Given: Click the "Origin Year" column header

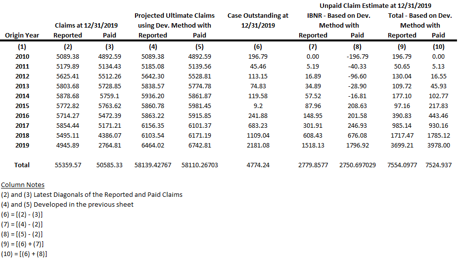Looking at the screenshot, I should pyautogui.click(x=22, y=35).
